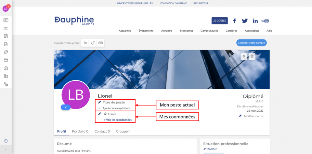Open INCUBATEUR link in top bar
The width and height of the screenshot is (312, 154).
(x=201, y=3)
